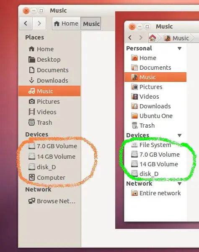Viewport: 199px width, 252px height.
Task: Click Home breadcrumb in left window
Action: pyautogui.click(x=66, y=24)
